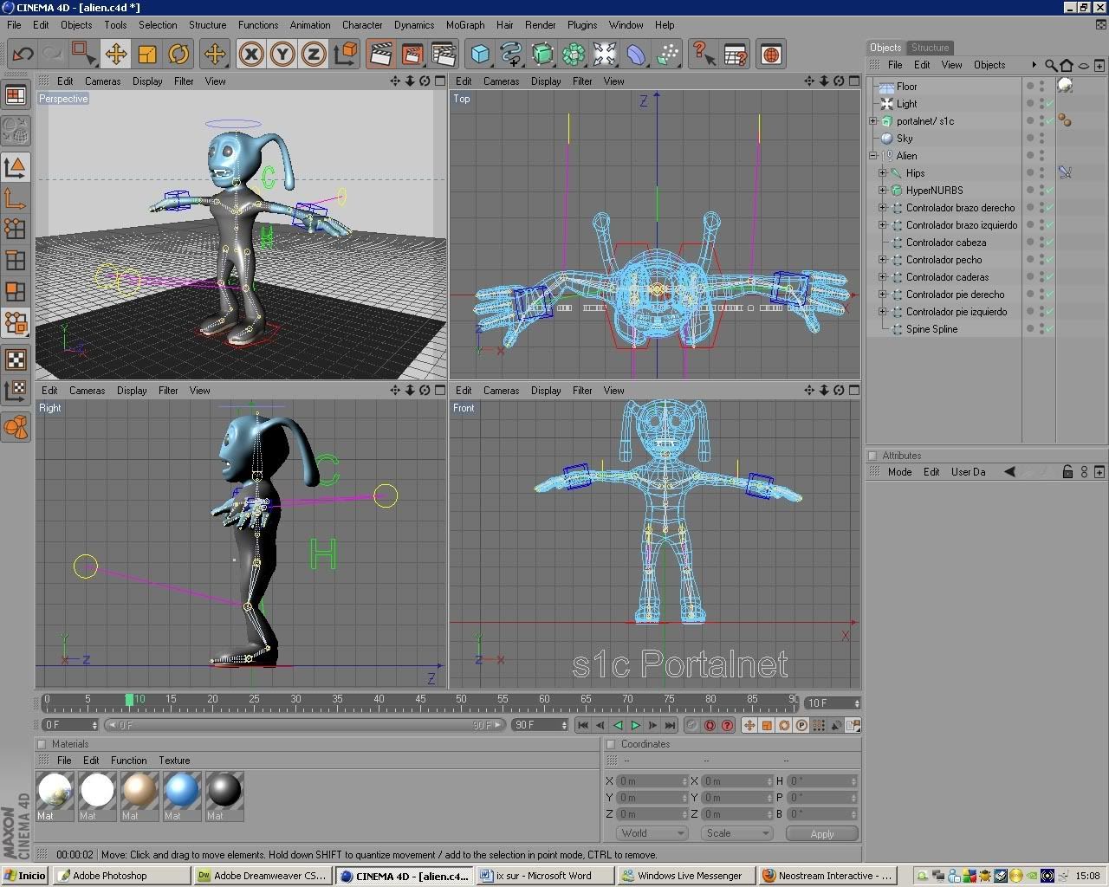This screenshot has width=1109, height=887.
Task: Switch to Polygons mode in sidebar
Action: [x=16, y=291]
